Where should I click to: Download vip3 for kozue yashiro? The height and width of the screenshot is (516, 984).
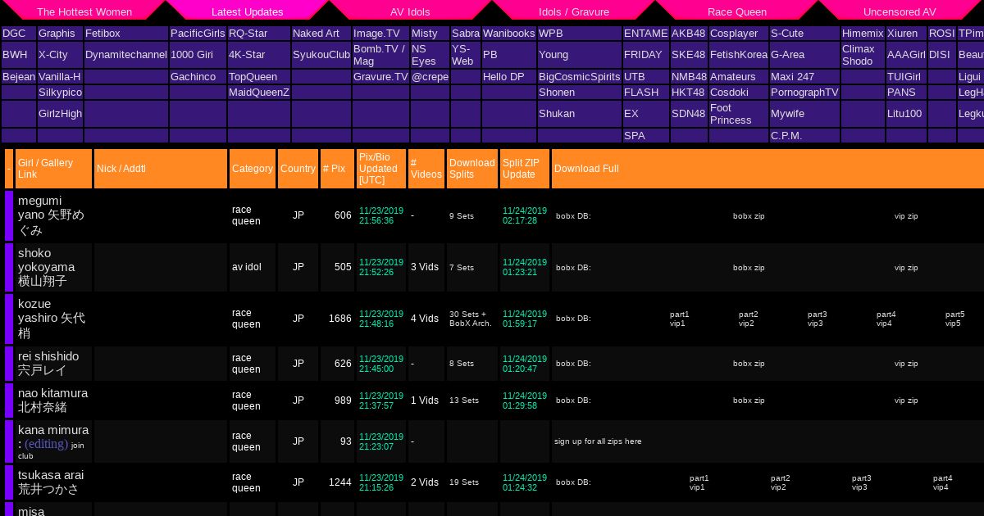[x=815, y=324]
